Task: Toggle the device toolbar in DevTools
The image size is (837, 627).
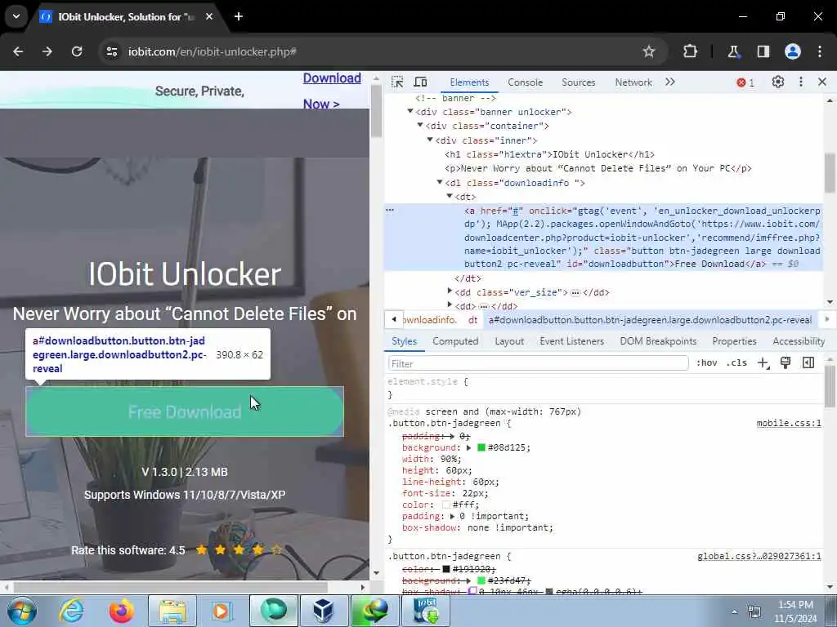Action: coord(421,82)
